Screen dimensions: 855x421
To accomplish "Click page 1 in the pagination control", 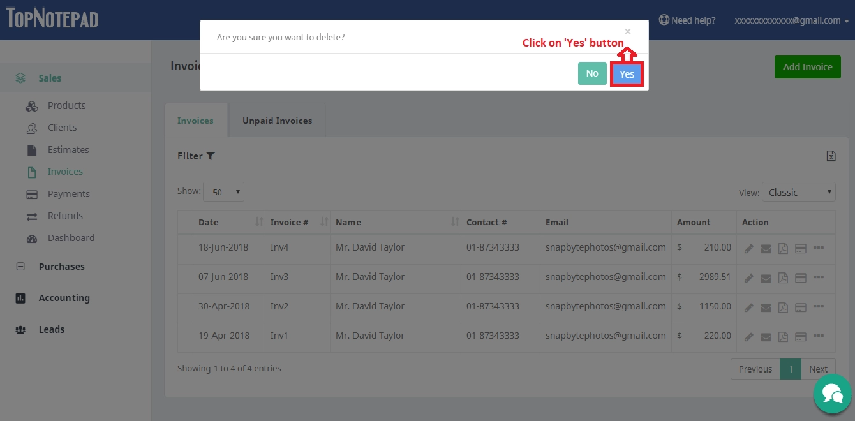I will click(791, 369).
